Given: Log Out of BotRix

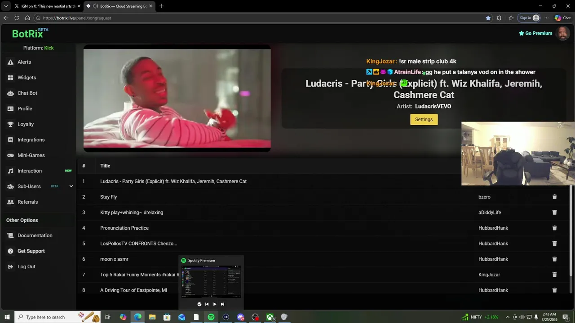Looking at the screenshot, I should pos(26,266).
